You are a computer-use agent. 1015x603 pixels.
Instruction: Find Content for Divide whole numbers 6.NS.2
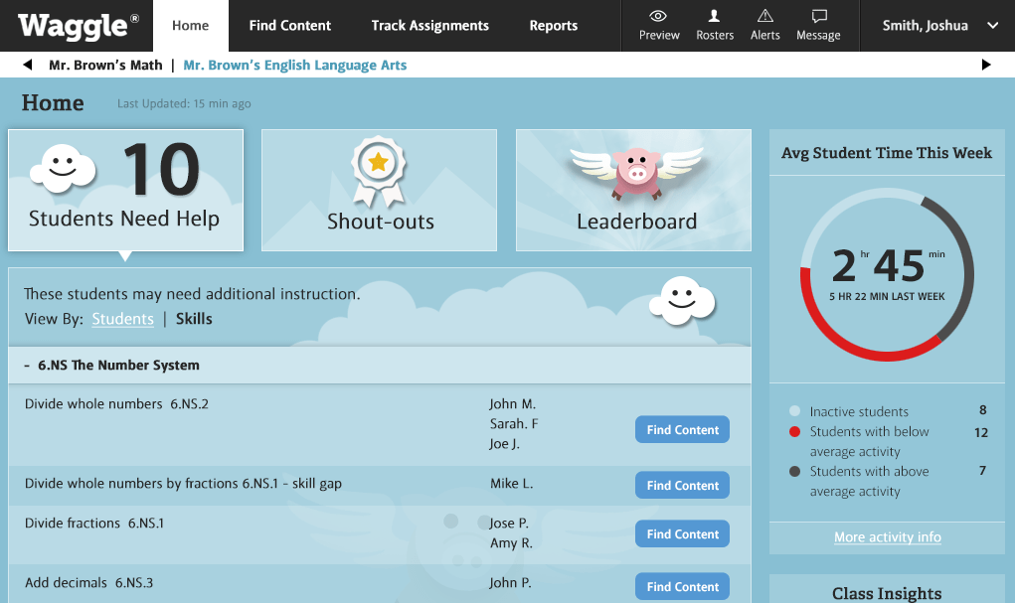(x=682, y=429)
